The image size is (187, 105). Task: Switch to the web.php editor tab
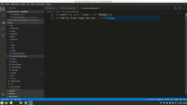(x=51, y=8)
